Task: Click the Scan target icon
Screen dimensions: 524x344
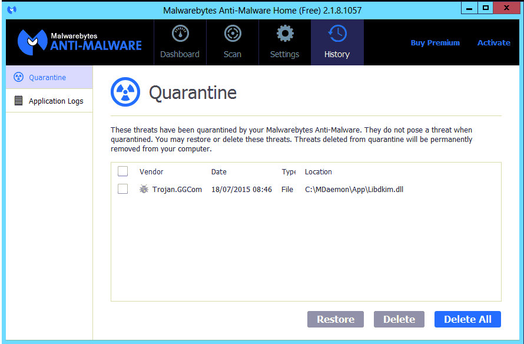Action: (x=233, y=34)
